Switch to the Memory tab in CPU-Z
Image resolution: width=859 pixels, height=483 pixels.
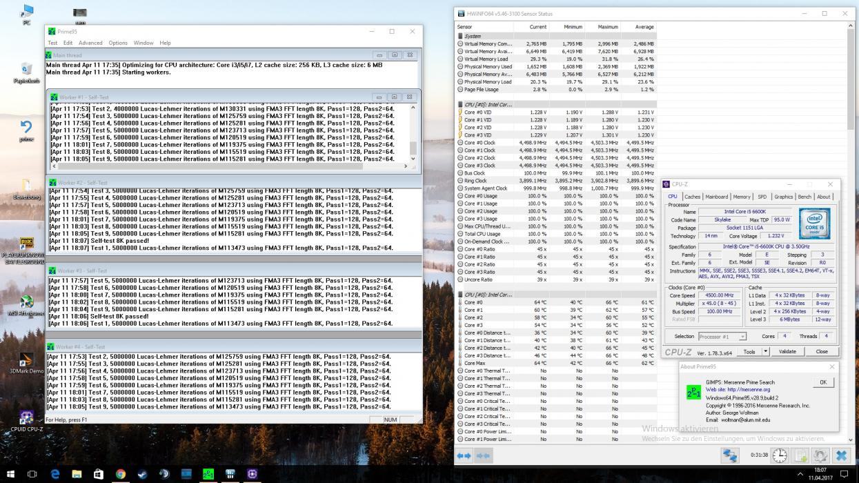click(x=742, y=197)
